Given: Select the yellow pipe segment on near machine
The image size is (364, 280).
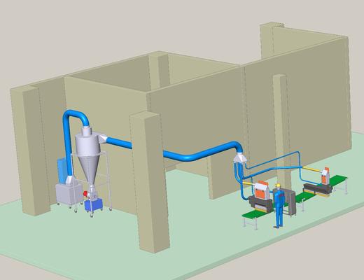Looking at the screenshot, I should [249, 183].
